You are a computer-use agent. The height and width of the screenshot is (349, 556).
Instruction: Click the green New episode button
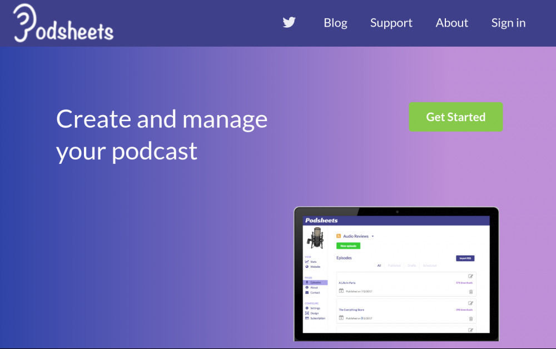pyautogui.click(x=348, y=246)
